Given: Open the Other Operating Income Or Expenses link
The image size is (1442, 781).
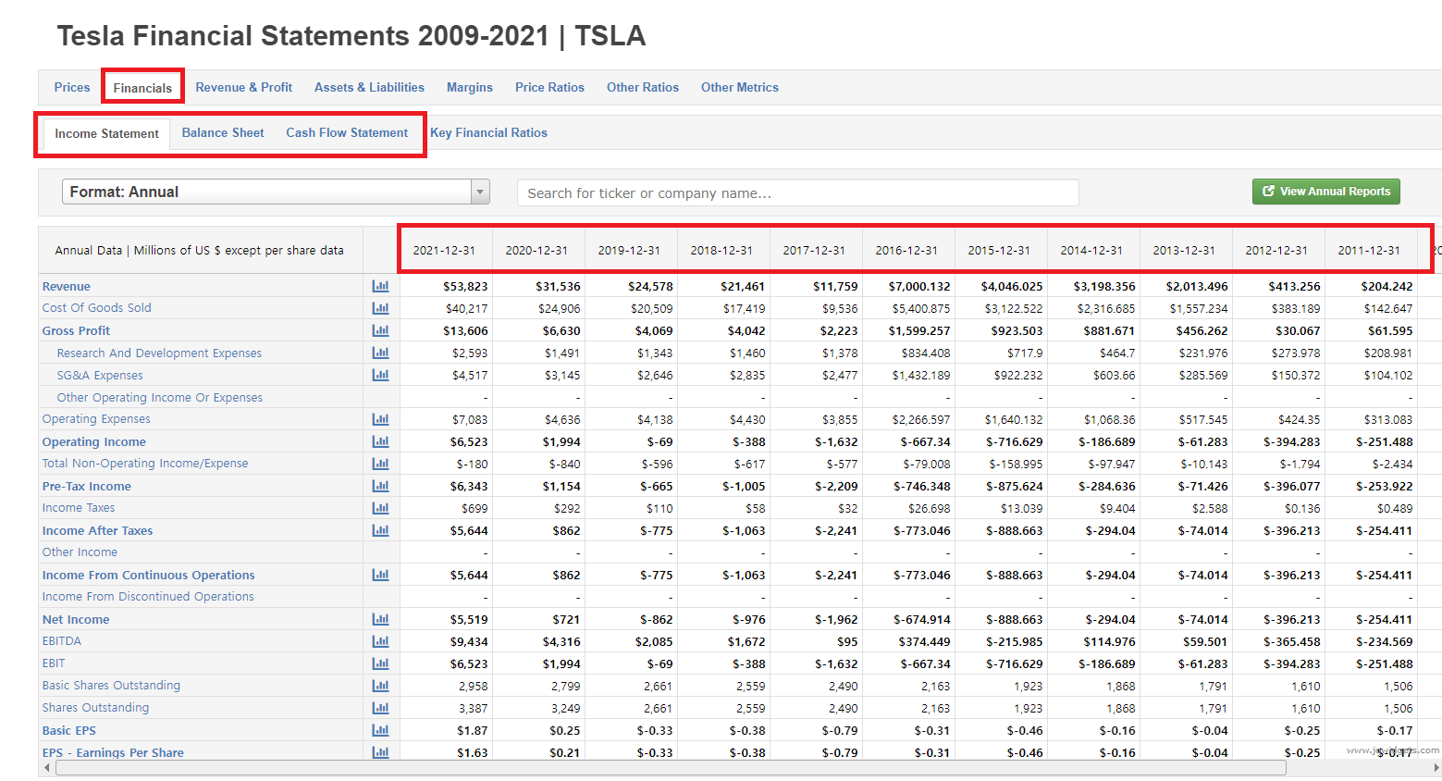Looking at the screenshot, I should (159, 397).
